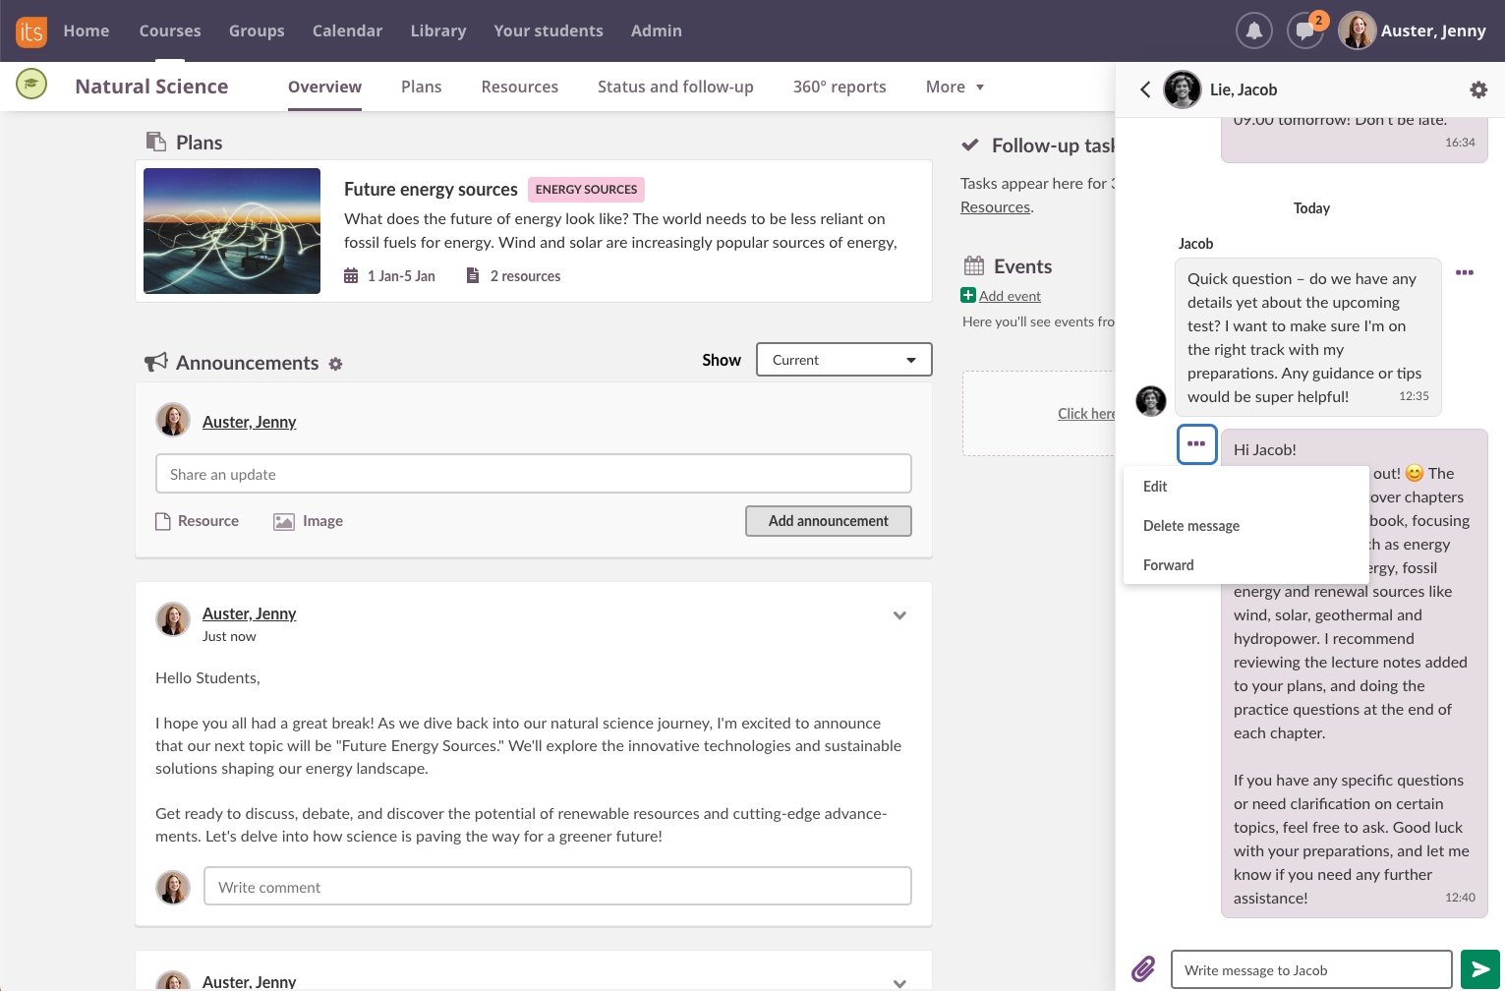Click the Add event link
The image size is (1505, 991).
pos(1009,296)
